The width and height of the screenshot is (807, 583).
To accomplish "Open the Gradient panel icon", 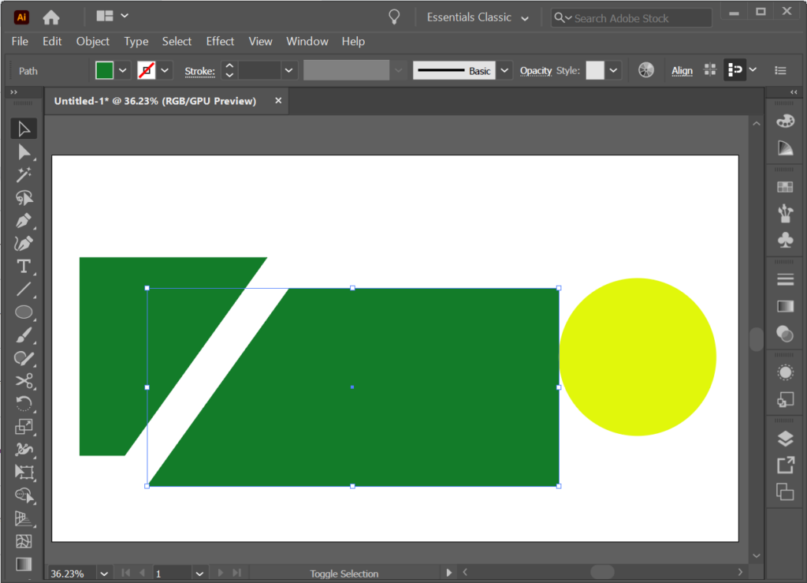I will [784, 305].
